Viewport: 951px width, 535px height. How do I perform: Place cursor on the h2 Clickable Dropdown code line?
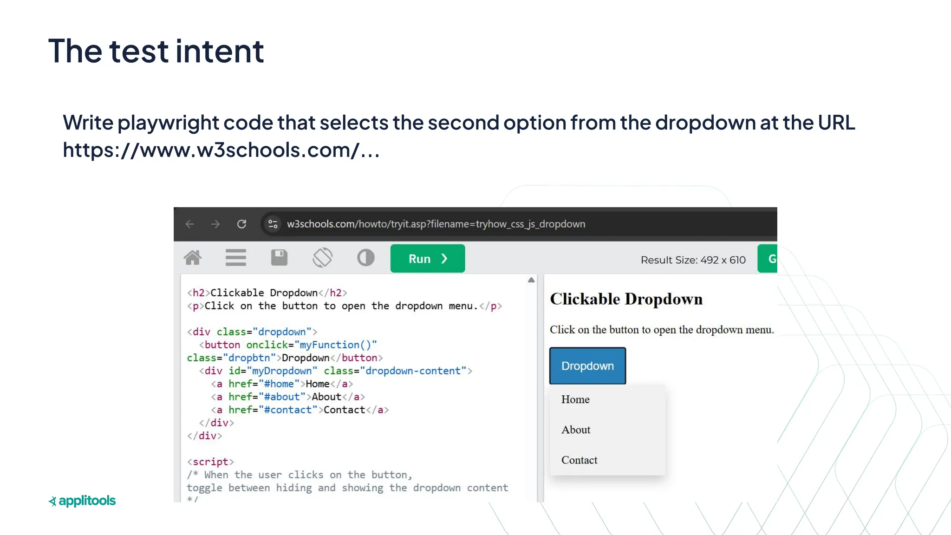pyautogui.click(x=267, y=293)
